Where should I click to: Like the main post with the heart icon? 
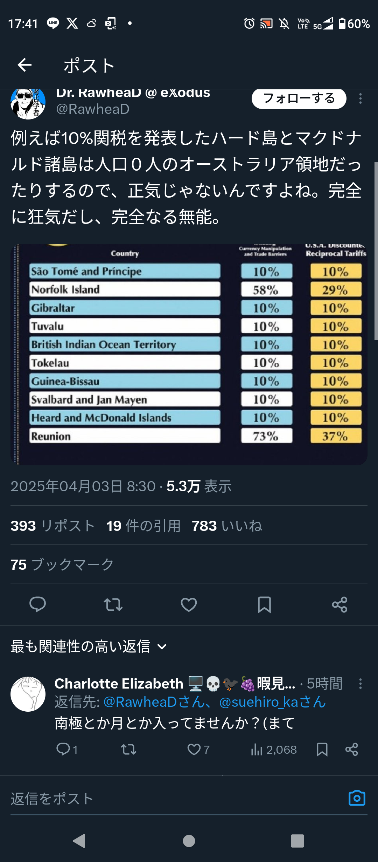coord(189,604)
